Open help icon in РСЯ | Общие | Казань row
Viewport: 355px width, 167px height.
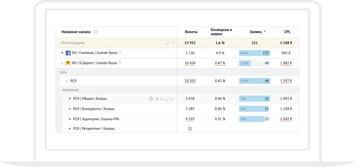[151, 99]
